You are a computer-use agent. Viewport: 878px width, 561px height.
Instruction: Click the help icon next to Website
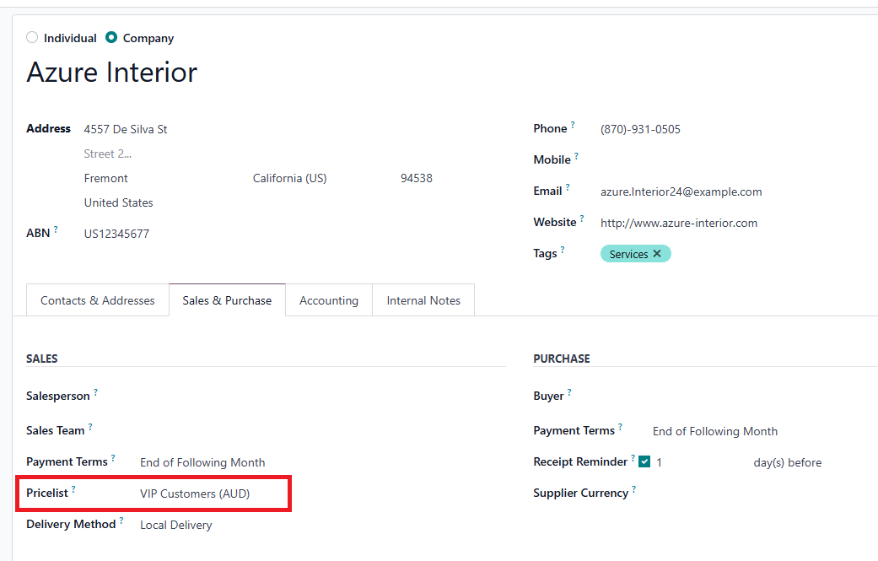pos(583,219)
